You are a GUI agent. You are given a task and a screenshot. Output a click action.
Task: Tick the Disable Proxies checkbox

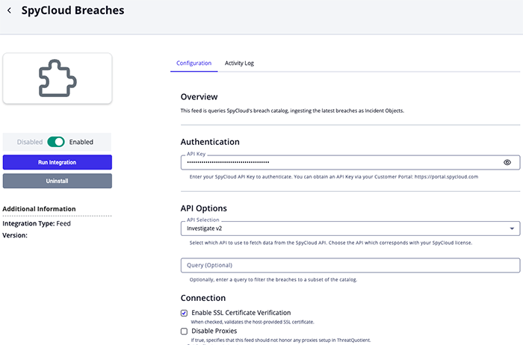click(x=184, y=332)
